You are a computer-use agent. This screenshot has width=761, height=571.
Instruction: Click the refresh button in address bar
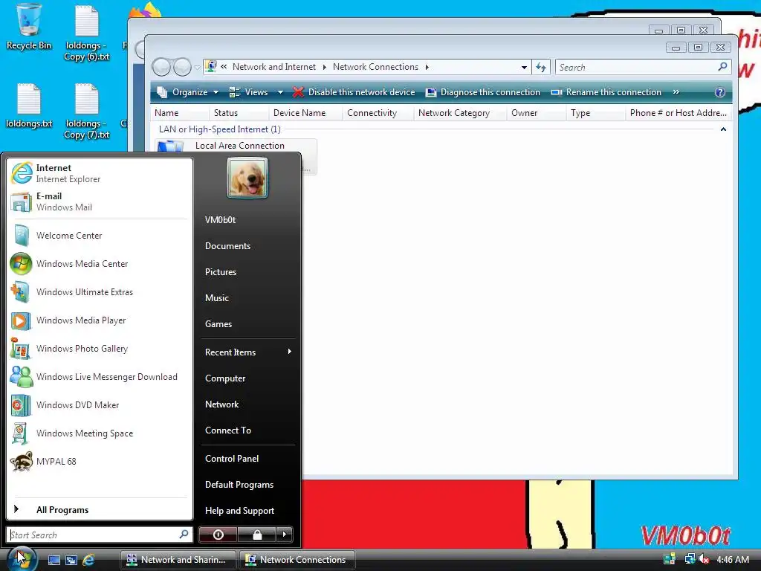point(541,68)
